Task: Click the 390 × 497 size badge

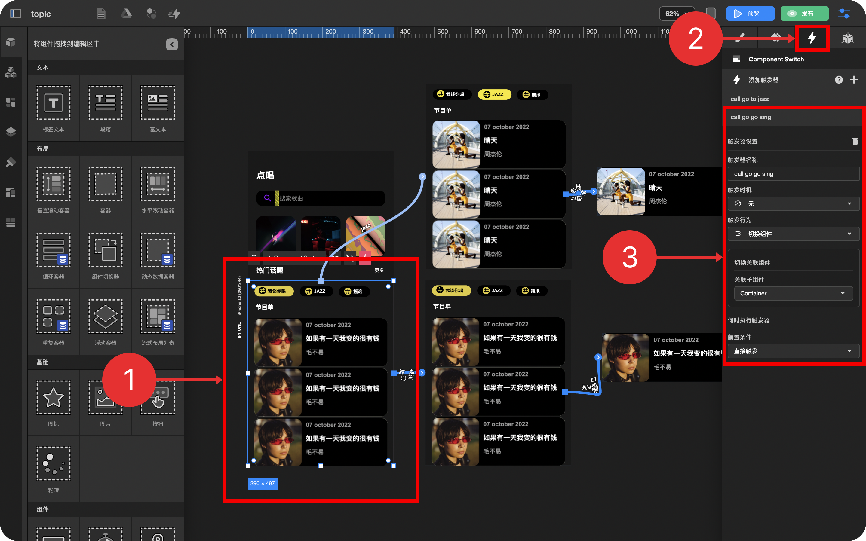Action: [263, 483]
